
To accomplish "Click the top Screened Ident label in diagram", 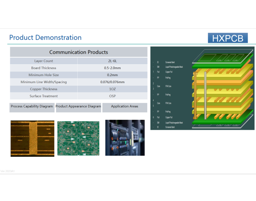I will (170, 62).
